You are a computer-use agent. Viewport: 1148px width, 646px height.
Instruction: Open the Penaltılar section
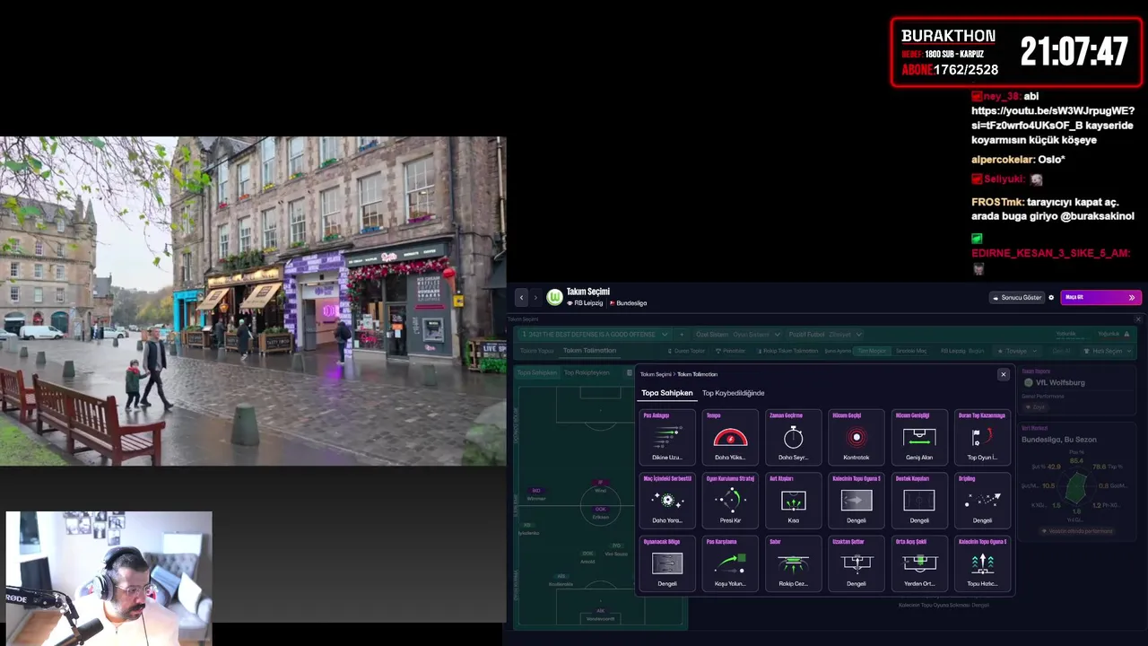pos(730,351)
